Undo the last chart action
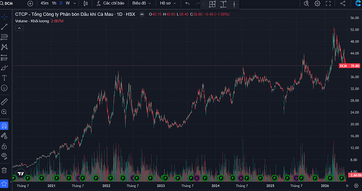The height and width of the screenshot is (191, 362). tap(187, 4)
